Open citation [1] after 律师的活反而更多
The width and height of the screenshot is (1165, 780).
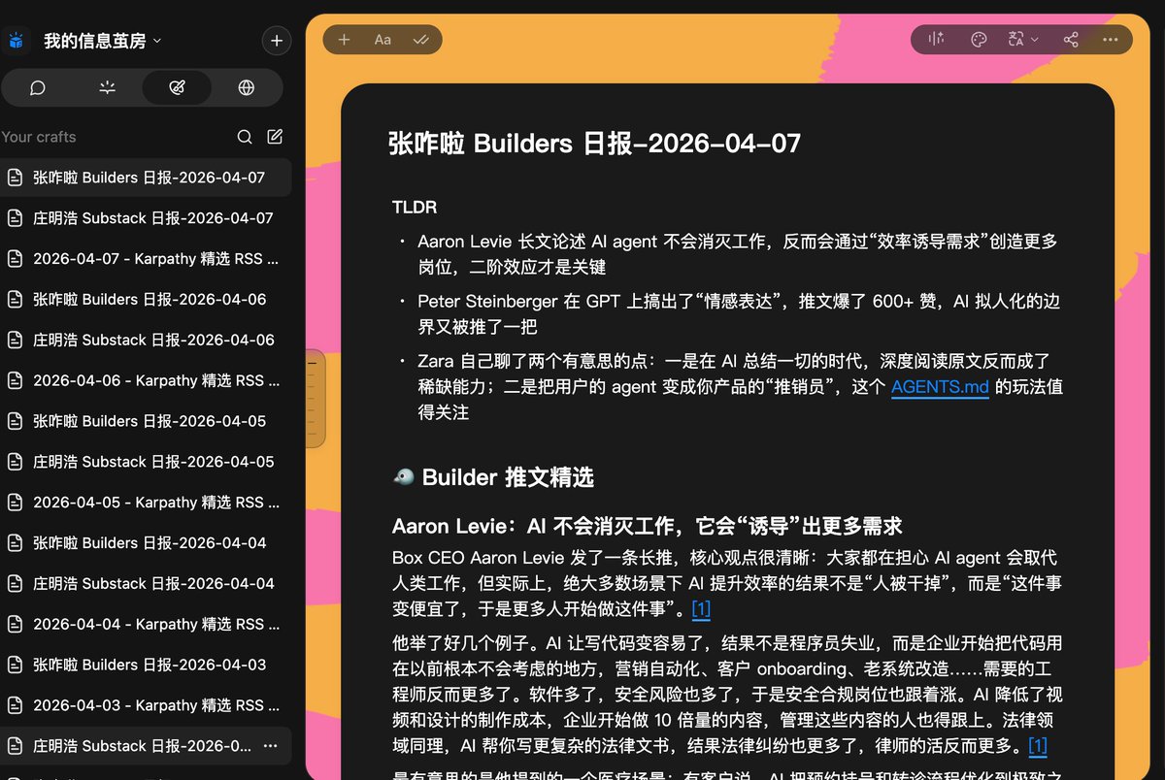coord(1037,746)
